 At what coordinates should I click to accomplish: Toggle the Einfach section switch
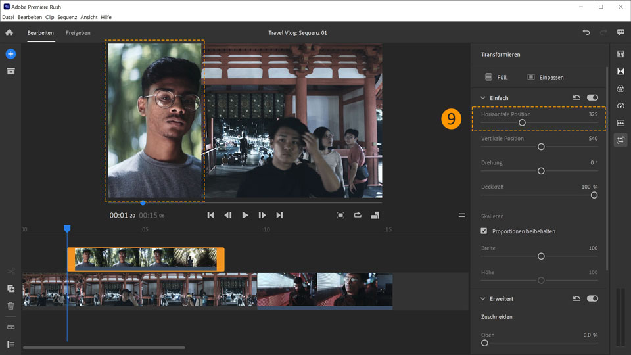pos(592,97)
